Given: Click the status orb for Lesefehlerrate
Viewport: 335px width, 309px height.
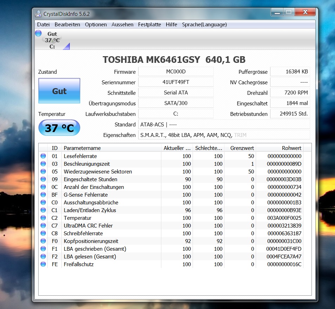Looking at the screenshot, I should [x=43, y=156].
